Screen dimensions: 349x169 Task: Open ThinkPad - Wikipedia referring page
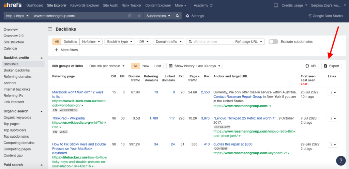coord(68,118)
